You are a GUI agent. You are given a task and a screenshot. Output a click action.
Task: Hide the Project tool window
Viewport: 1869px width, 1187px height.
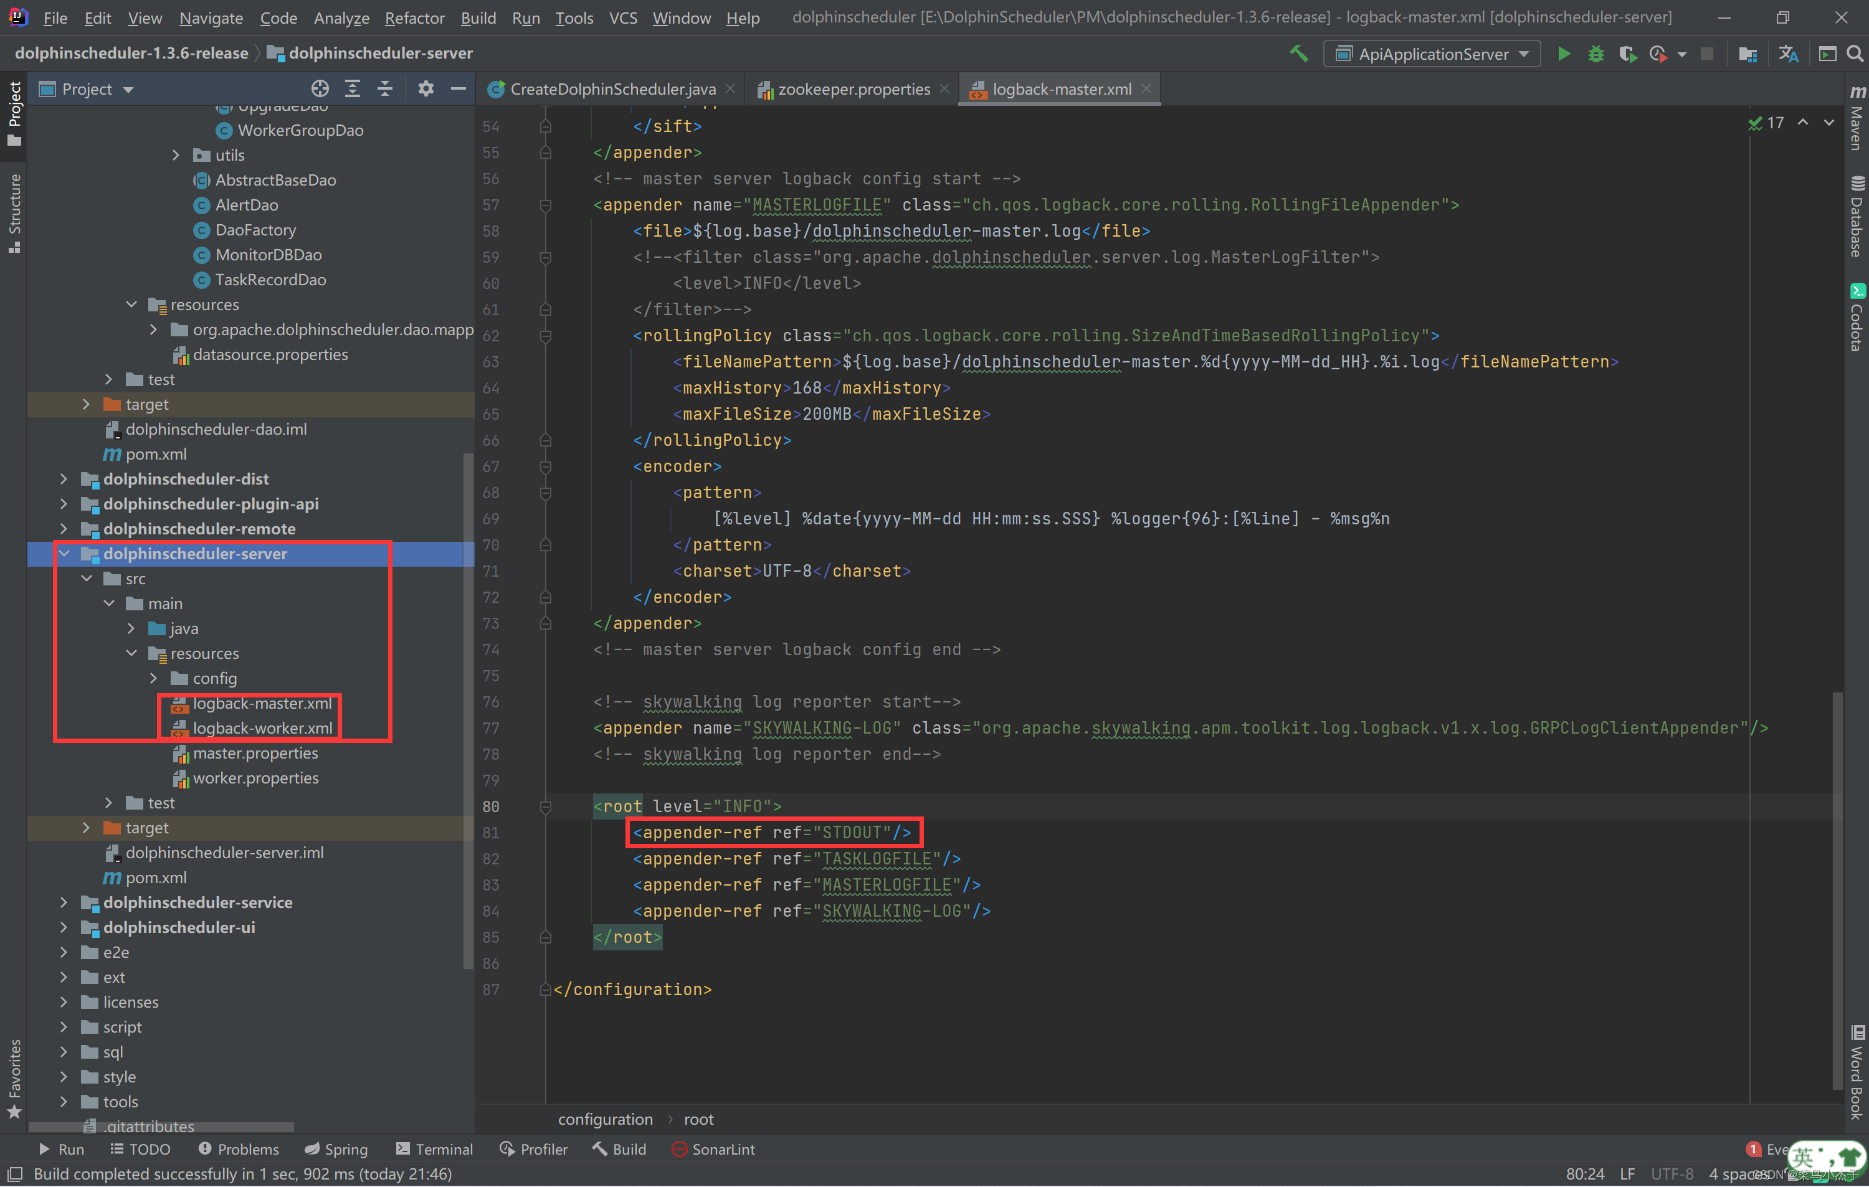click(459, 89)
